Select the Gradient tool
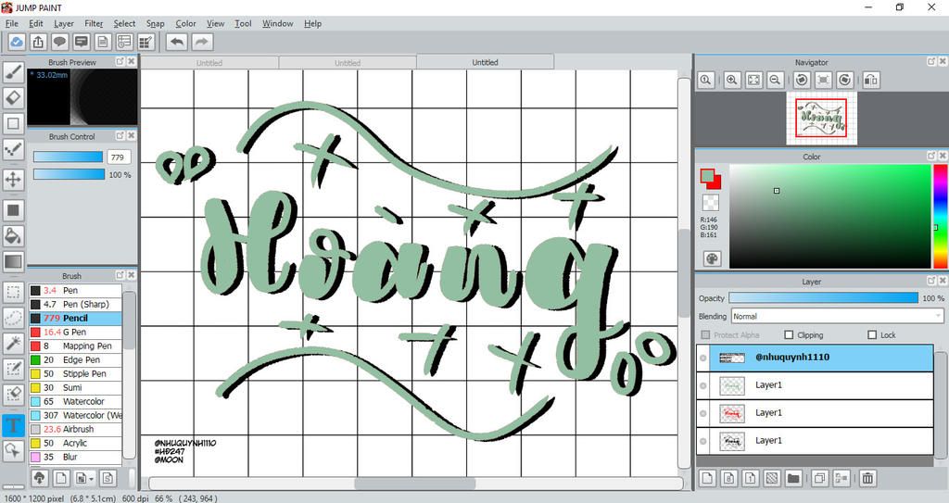Screen dimensions: 949x503 13,261
